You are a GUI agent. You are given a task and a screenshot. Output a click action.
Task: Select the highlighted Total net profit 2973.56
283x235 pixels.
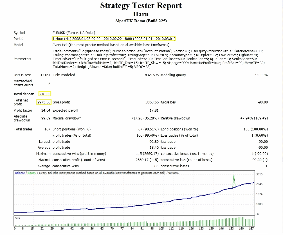[44, 102]
